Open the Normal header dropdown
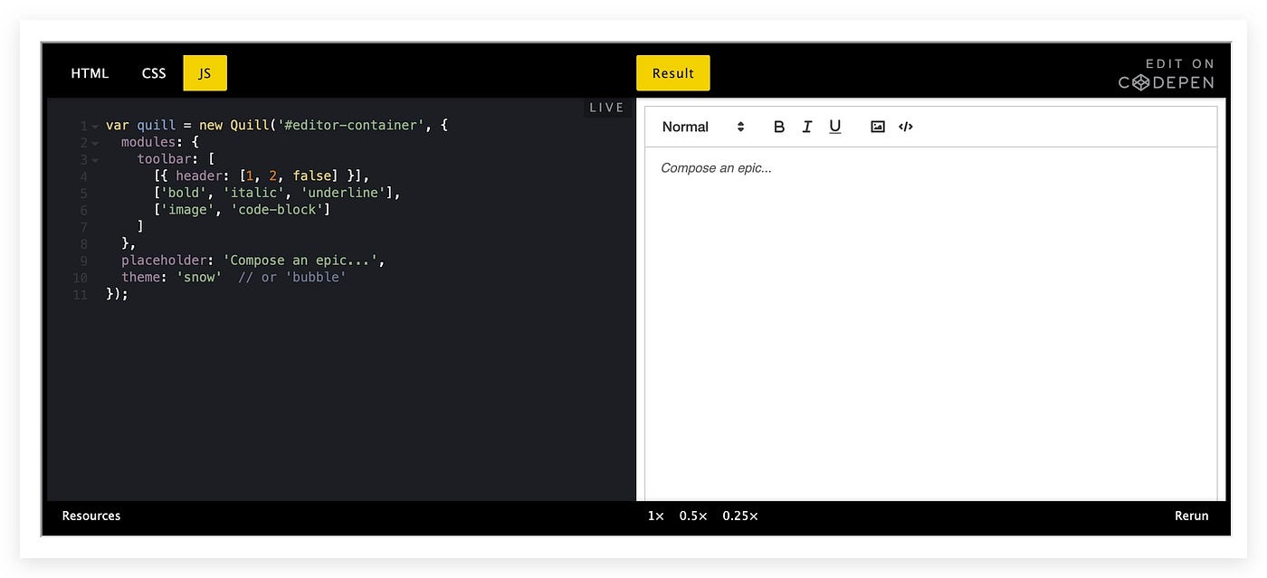This screenshot has height=578, width=1267. [702, 127]
